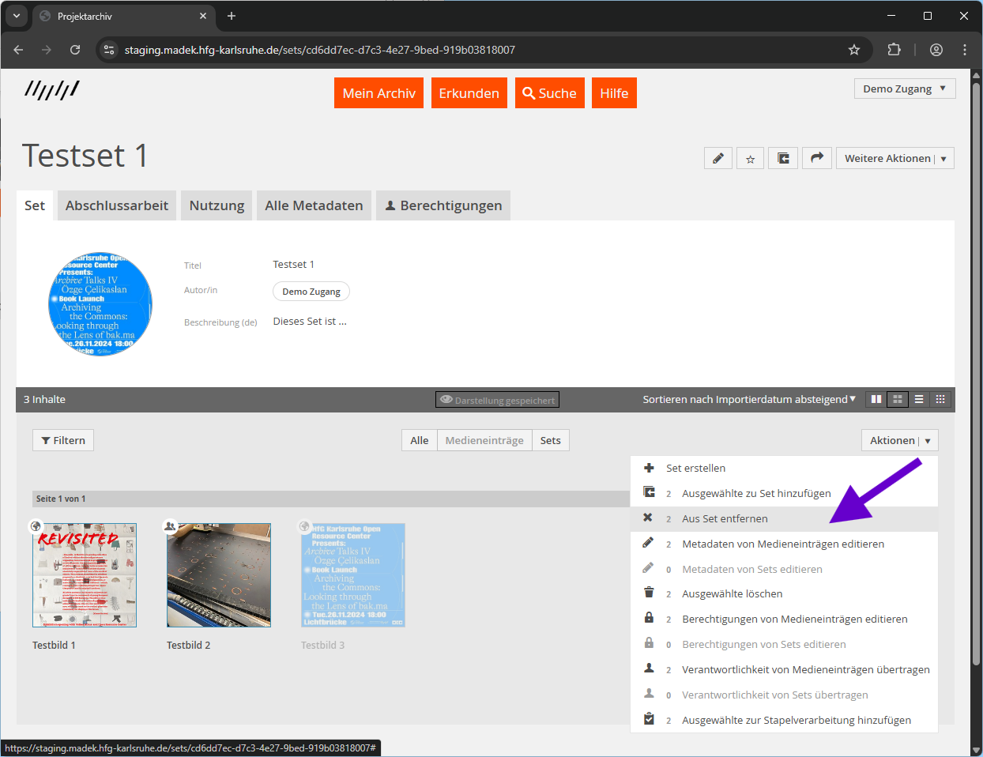Image resolution: width=983 pixels, height=757 pixels.
Task: Choose Aus Set entfernen from the Aktionen menu
Action: pos(725,519)
